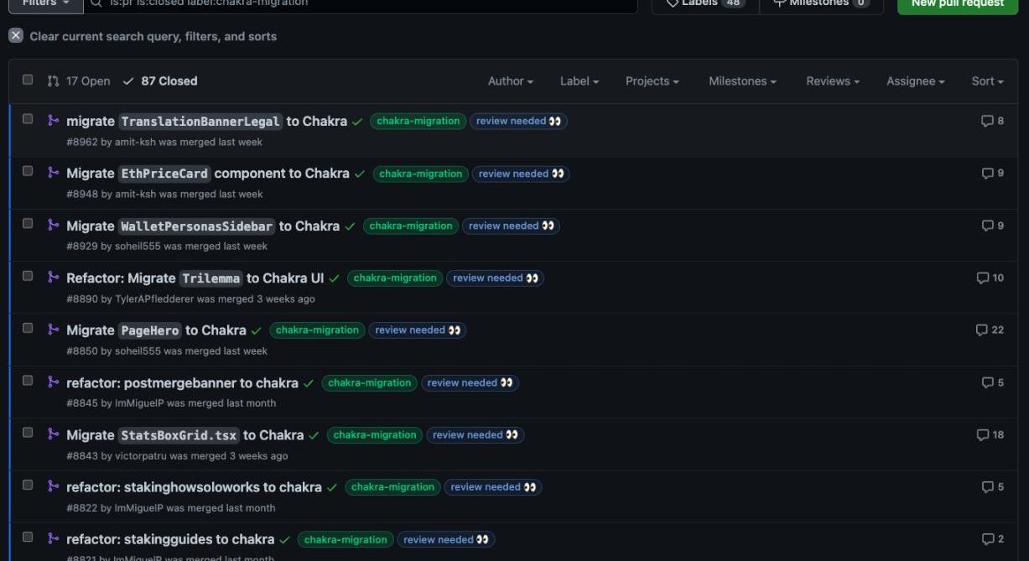
Task: Select checkbox for WalletPersonasSidebar PR
Action: [x=28, y=224]
